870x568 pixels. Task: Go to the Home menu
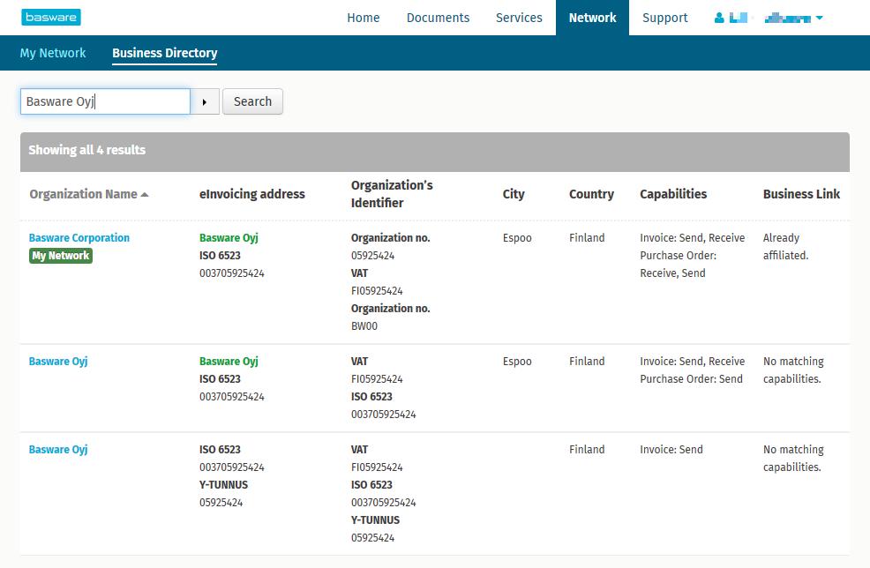pos(364,18)
